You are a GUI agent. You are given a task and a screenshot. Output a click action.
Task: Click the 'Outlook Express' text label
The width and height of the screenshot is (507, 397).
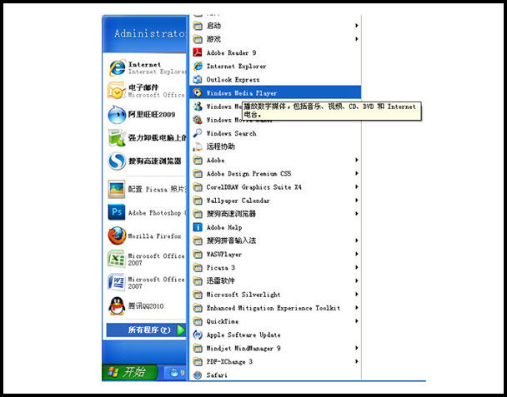(x=233, y=80)
